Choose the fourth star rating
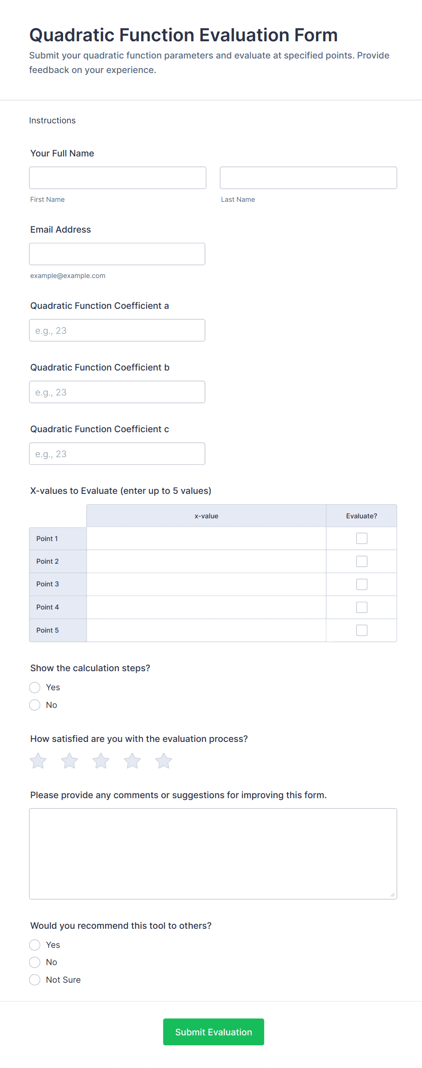Image resolution: width=422 pixels, height=1068 pixels. [132, 761]
